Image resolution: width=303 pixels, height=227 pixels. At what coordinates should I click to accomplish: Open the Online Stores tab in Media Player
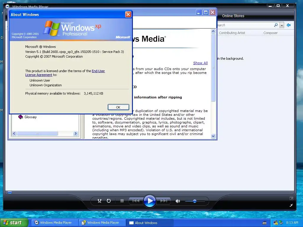[233, 16]
